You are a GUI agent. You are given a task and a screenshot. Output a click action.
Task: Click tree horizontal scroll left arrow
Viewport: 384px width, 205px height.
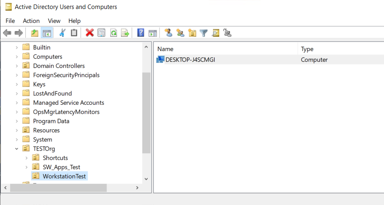point(5,188)
